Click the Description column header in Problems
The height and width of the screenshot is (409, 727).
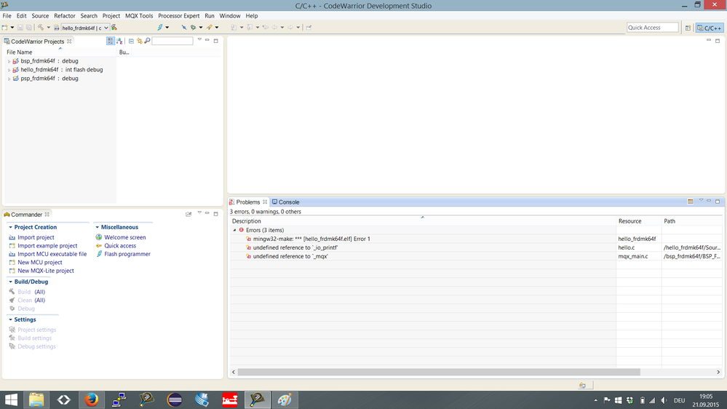tap(423, 221)
